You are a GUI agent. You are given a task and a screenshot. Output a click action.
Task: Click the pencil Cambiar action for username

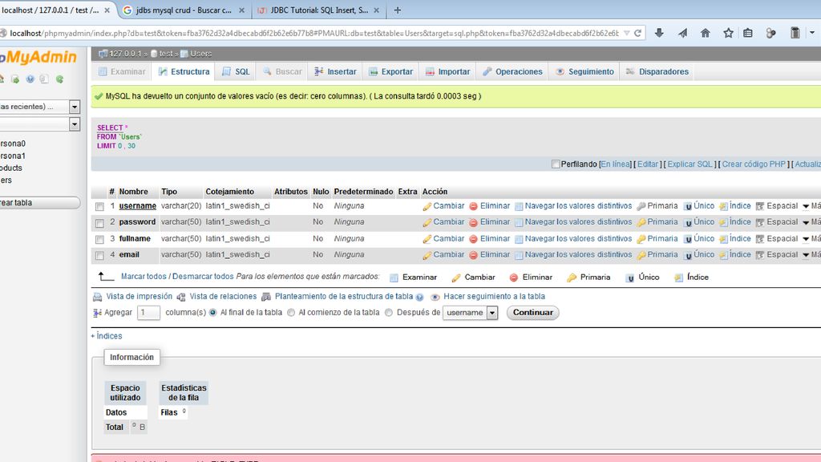pos(443,206)
